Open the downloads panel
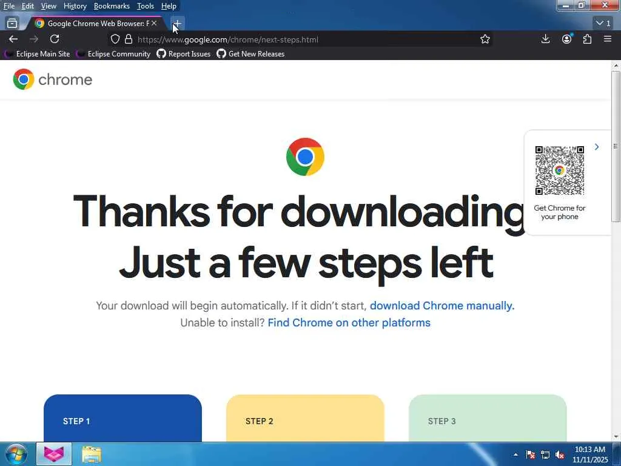 [545, 39]
